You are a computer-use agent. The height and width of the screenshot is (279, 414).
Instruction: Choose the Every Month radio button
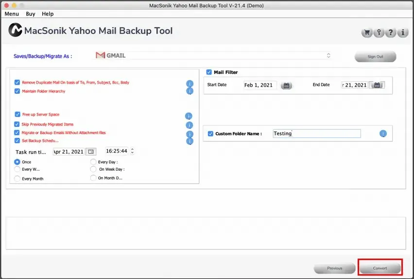click(17, 178)
